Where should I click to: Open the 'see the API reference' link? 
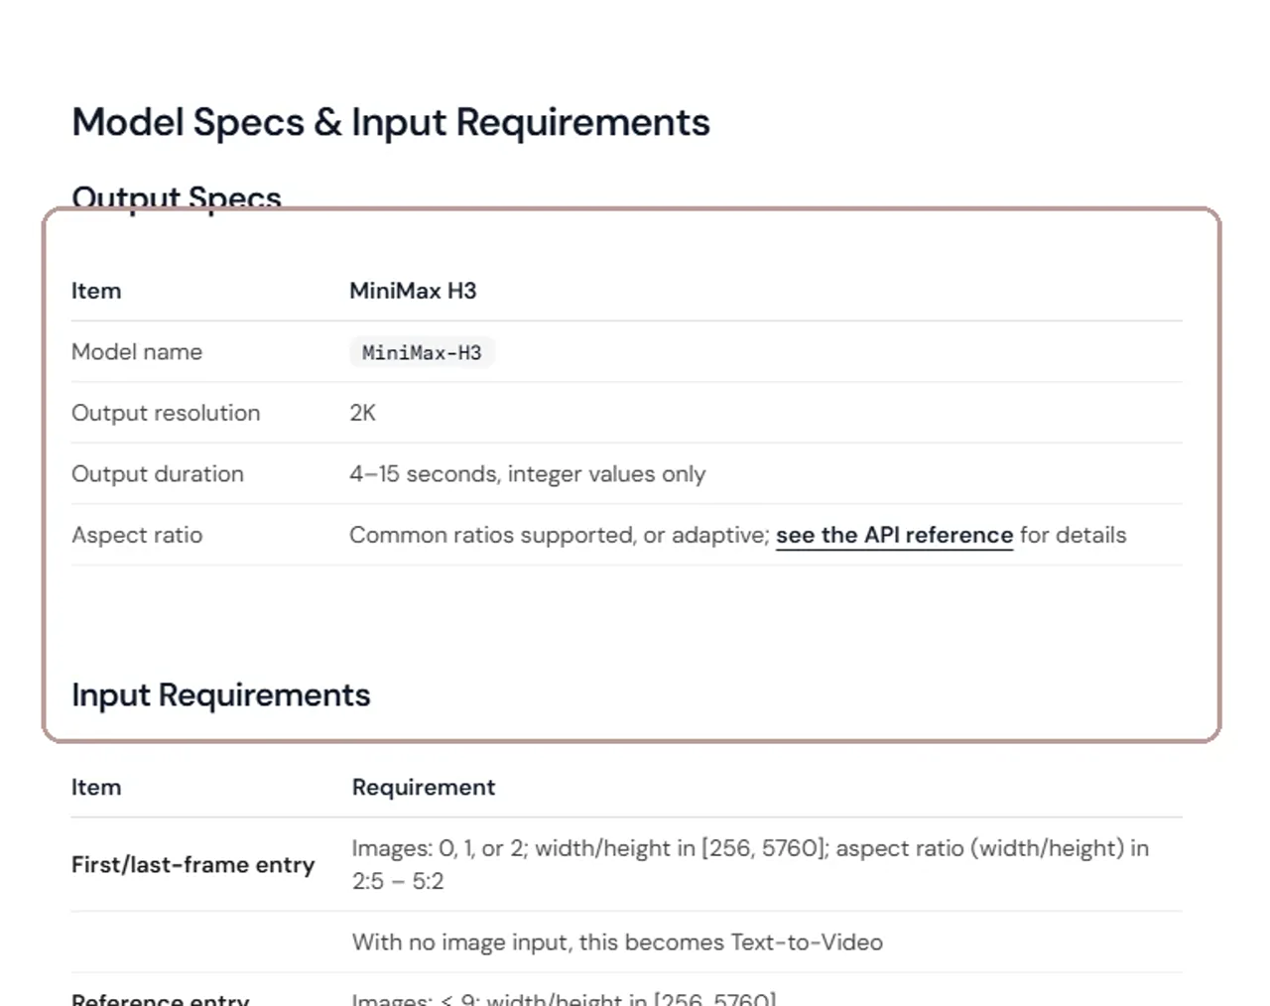pyautogui.click(x=894, y=535)
